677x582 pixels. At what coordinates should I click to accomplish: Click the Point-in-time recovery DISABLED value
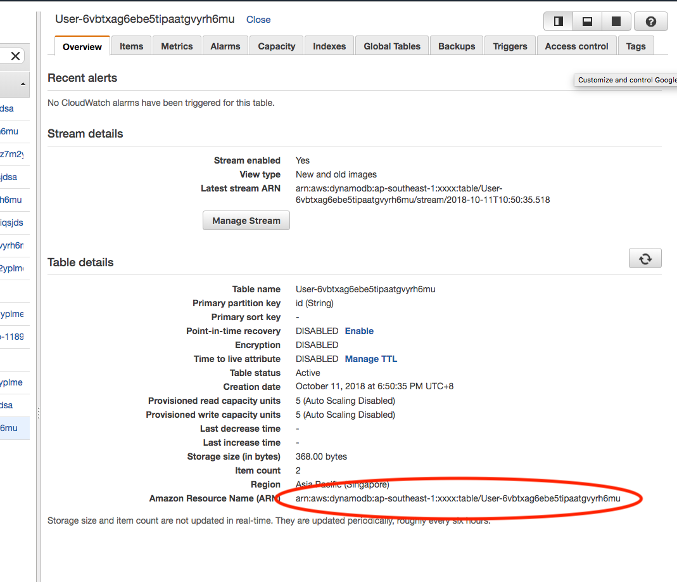[x=317, y=331]
